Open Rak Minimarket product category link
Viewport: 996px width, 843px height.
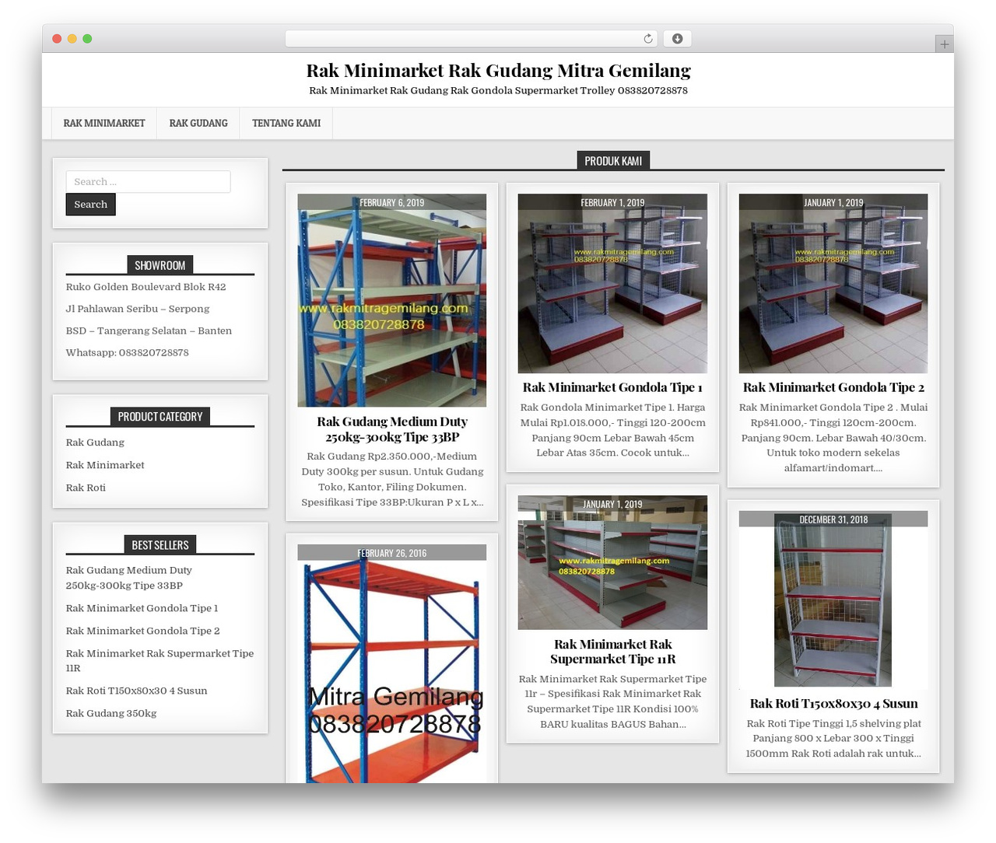105,465
